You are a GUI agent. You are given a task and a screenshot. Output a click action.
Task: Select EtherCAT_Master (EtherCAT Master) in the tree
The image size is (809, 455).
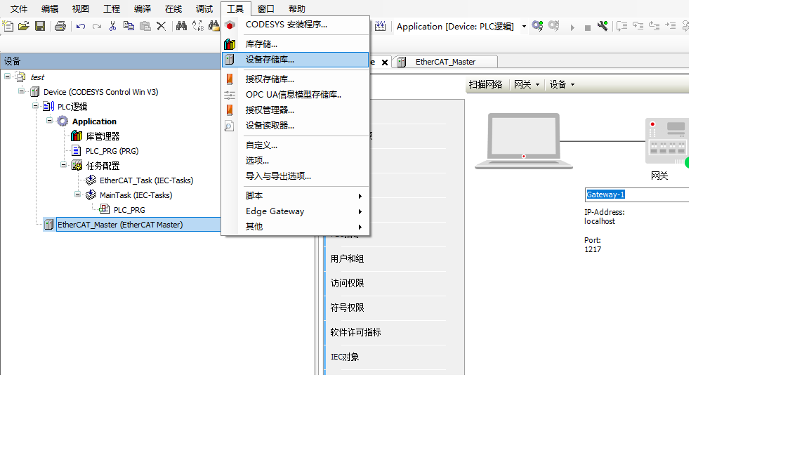[120, 225]
